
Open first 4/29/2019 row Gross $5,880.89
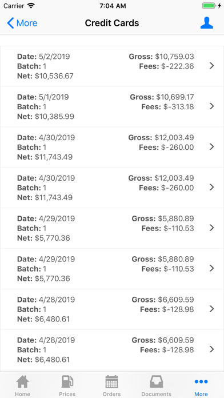point(112,228)
